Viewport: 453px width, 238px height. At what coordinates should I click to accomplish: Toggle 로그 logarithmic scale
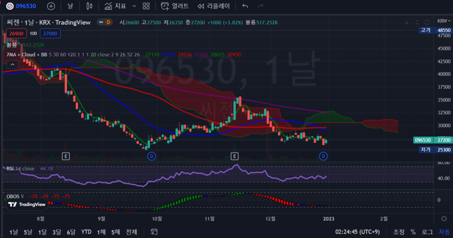pyautogui.click(x=427, y=232)
